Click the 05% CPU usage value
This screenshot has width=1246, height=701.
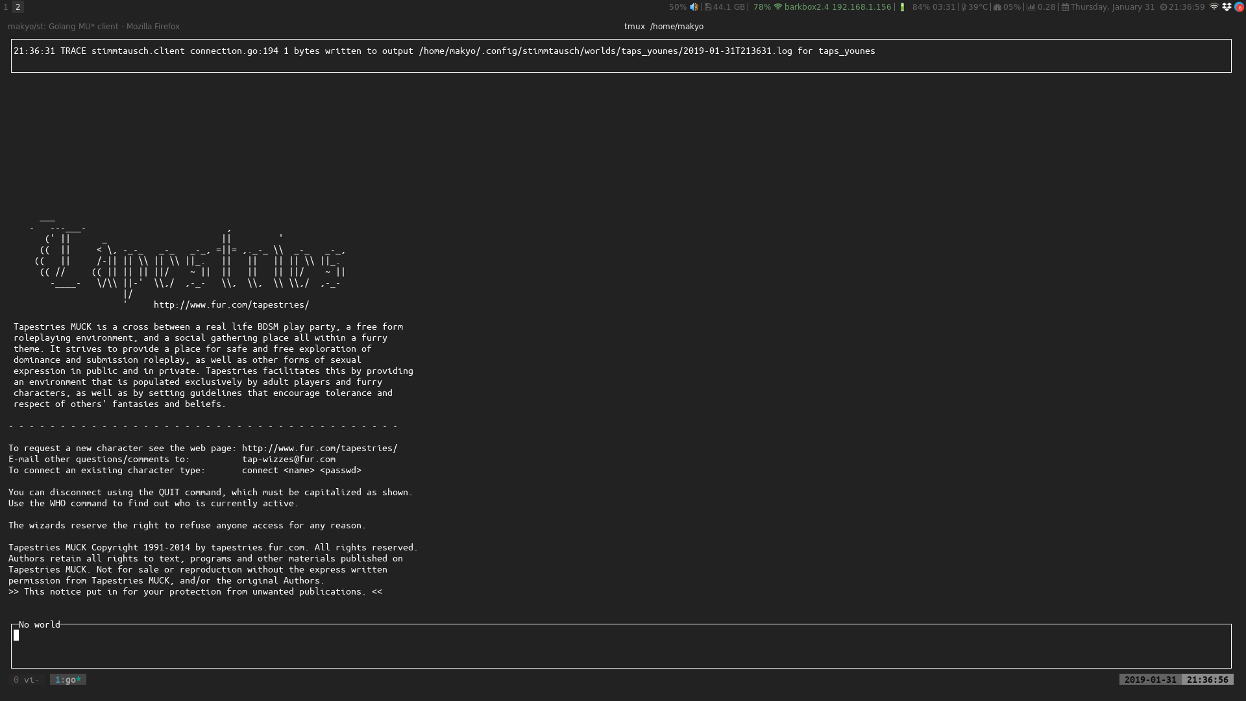point(1012,7)
